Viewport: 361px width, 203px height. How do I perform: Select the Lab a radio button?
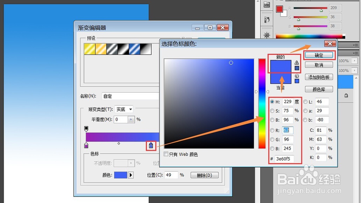click(305, 111)
